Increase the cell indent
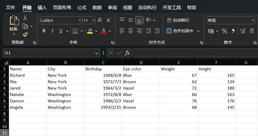This screenshot has height=136, width=258. (157, 31)
